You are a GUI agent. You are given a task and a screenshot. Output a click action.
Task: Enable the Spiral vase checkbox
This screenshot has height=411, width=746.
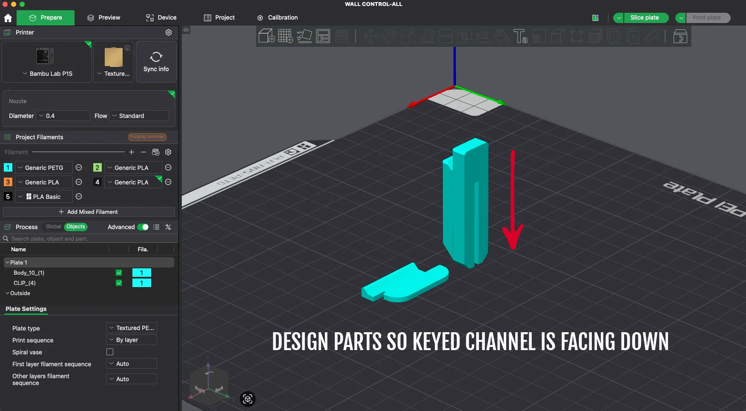[110, 352]
